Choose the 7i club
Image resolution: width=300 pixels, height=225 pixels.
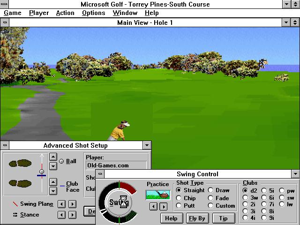(x=268, y=204)
